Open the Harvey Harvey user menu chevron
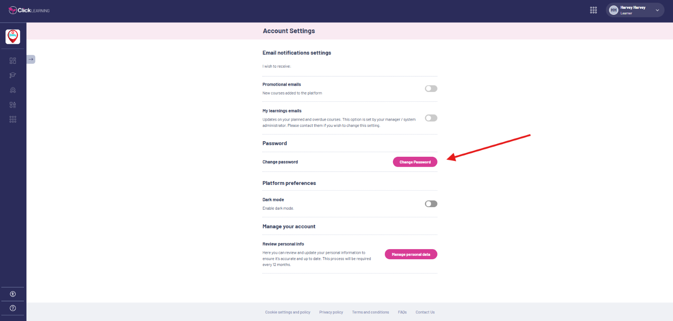This screenshot has height=321, width=673. pyautogui.click(x=657, y=10)
